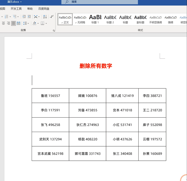Click table cell 李白 117591
Viewport: 187px width, 181px height.
pos(50,110)
